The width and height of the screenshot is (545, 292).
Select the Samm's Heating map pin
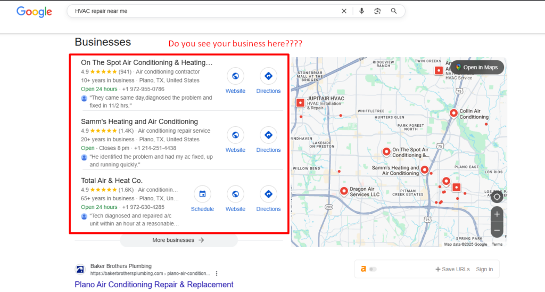424,170
